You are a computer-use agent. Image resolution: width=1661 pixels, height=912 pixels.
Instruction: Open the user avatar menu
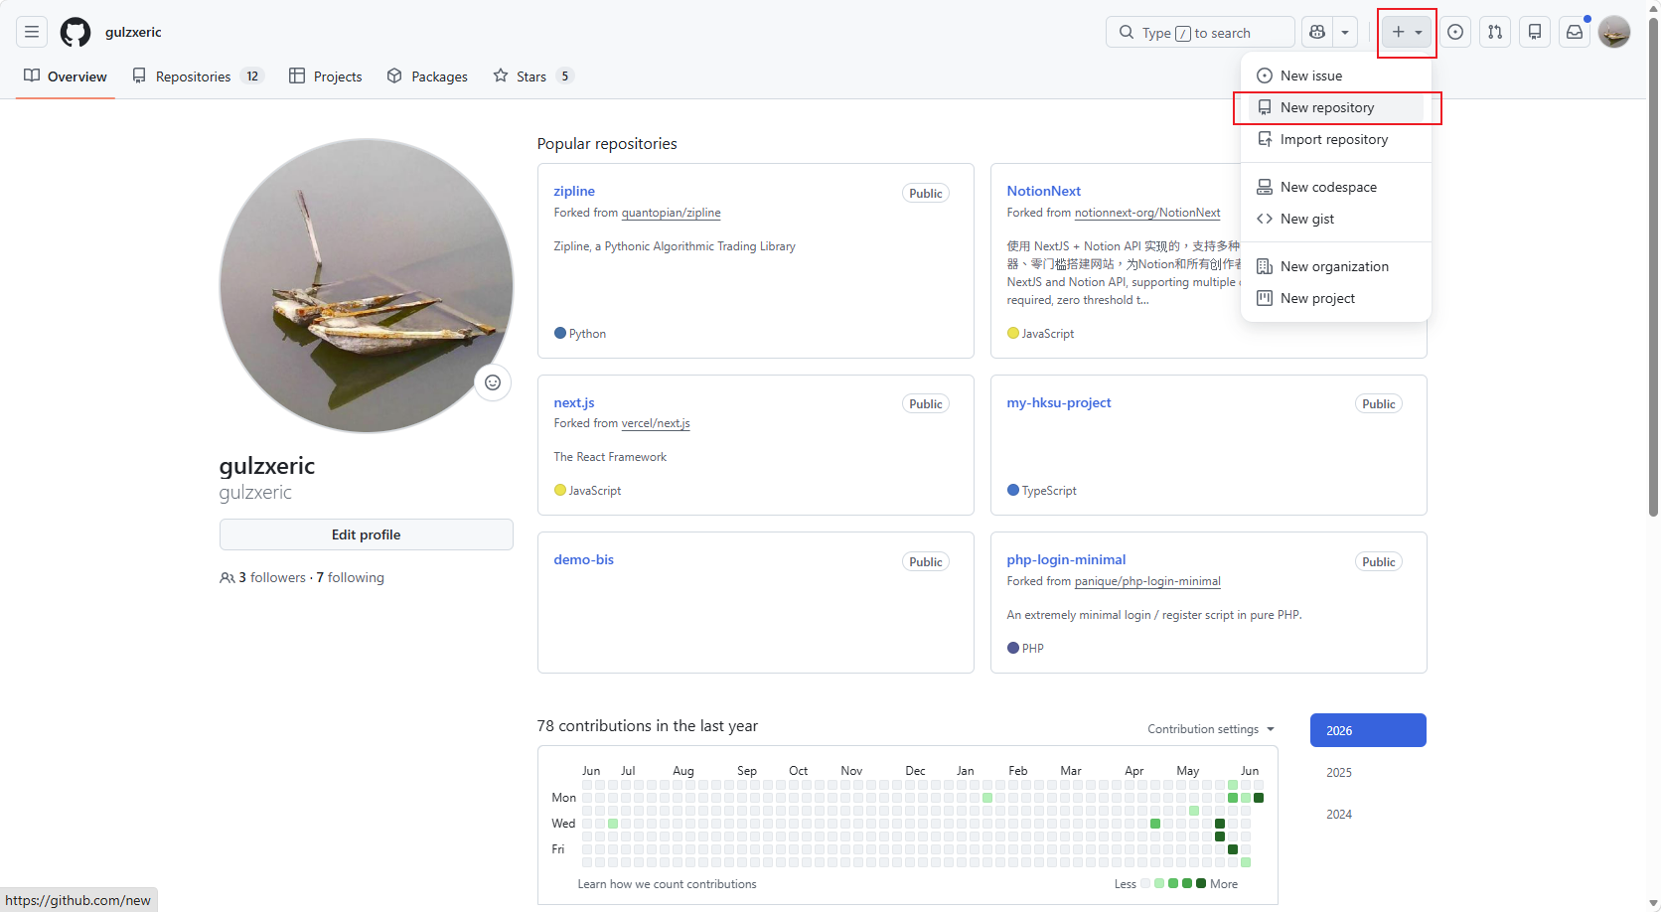click(x=1614, y=32)
